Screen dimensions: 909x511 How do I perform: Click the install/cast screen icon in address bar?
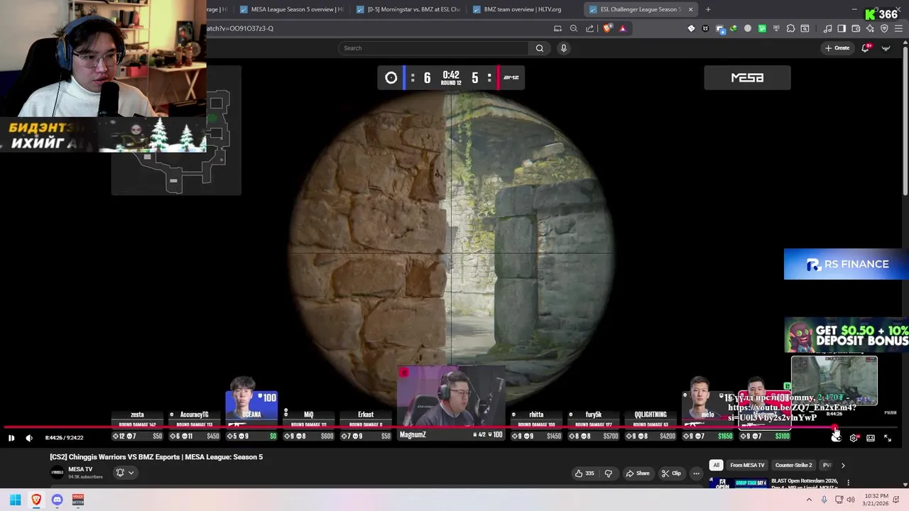(558, 28)
